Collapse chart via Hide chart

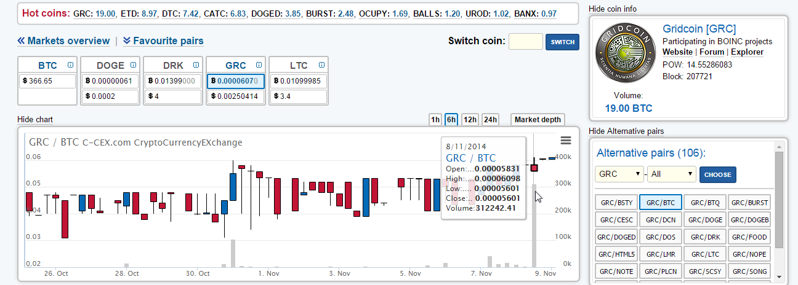(34, 119)
